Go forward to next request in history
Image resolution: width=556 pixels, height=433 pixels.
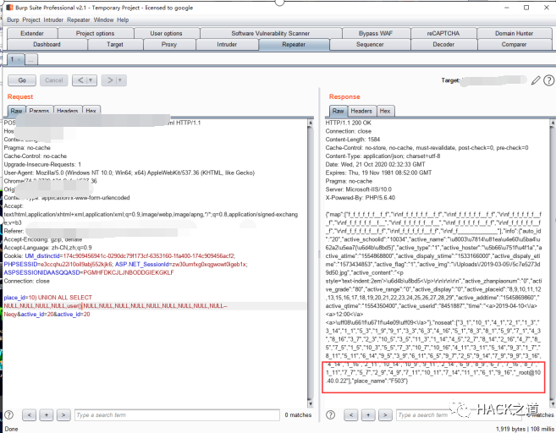coord(110,80)
